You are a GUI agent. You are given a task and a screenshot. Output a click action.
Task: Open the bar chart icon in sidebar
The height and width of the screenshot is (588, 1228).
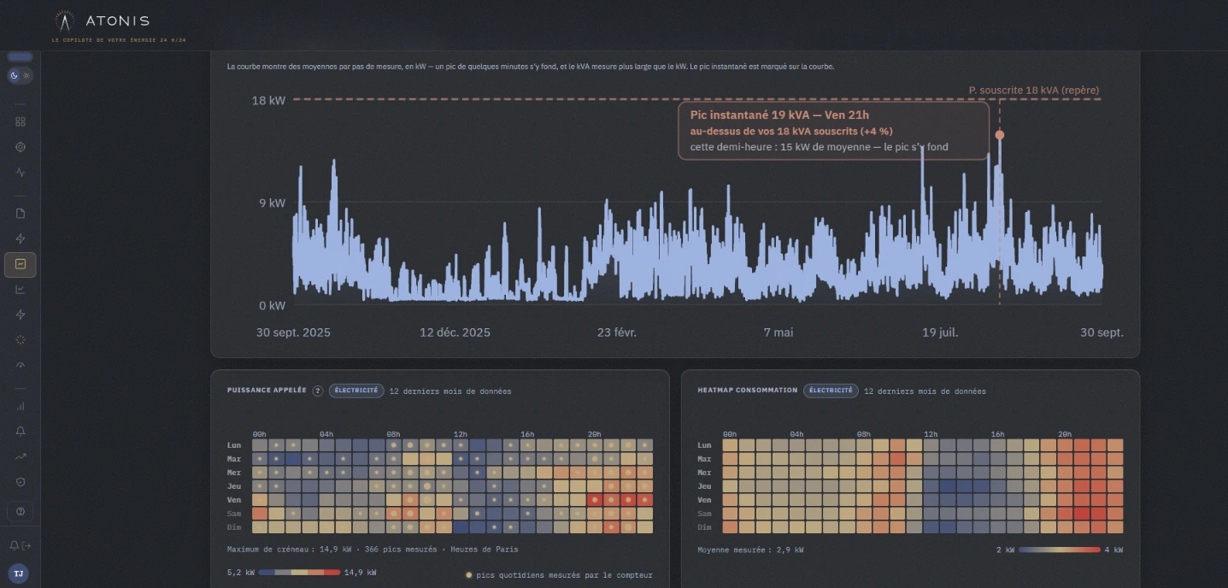21,406
